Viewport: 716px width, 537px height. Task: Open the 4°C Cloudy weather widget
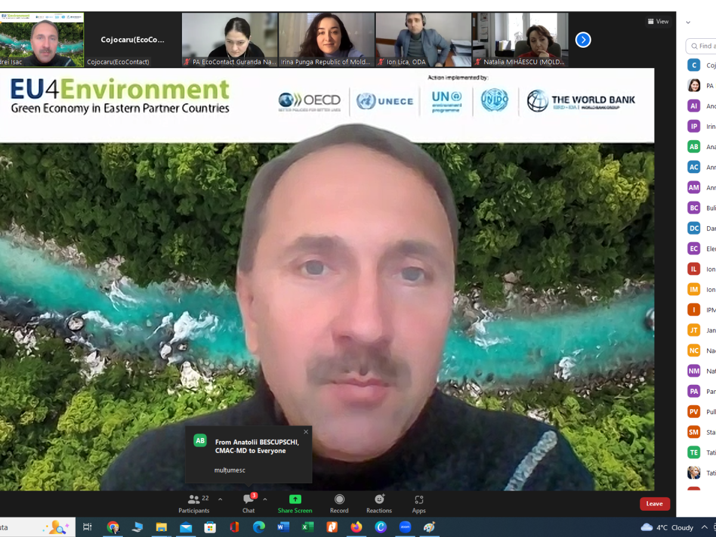coord(667,527)
